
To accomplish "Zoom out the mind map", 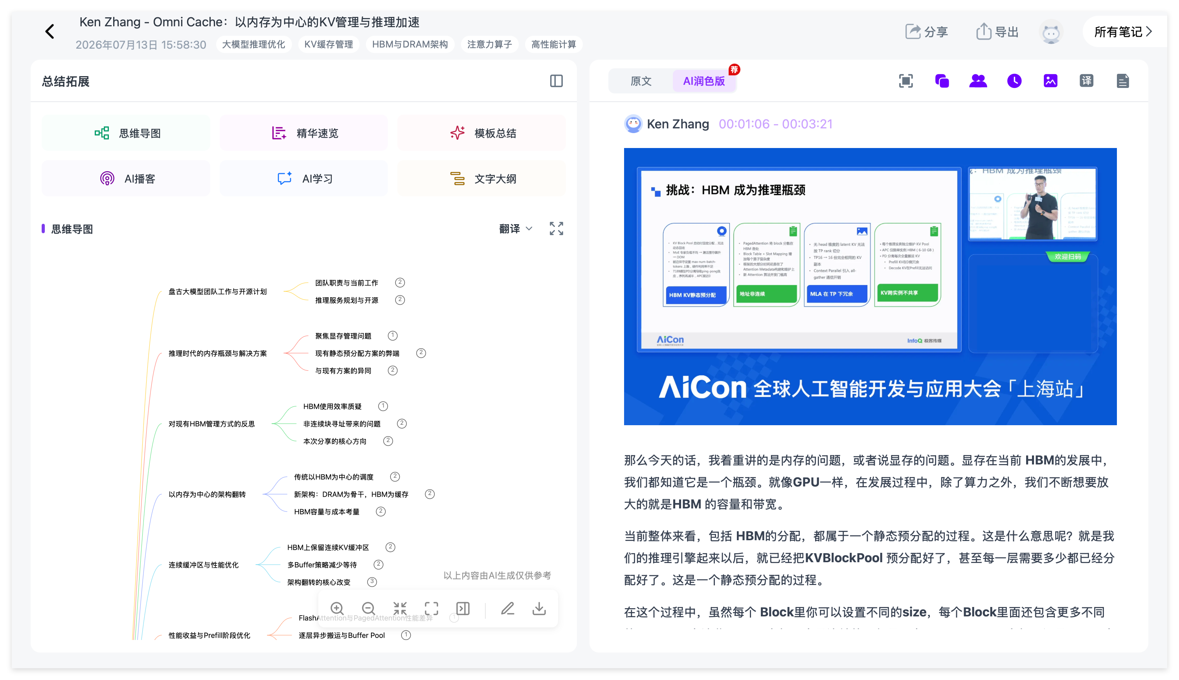I will pyautogui.click(x=368, y=609).
